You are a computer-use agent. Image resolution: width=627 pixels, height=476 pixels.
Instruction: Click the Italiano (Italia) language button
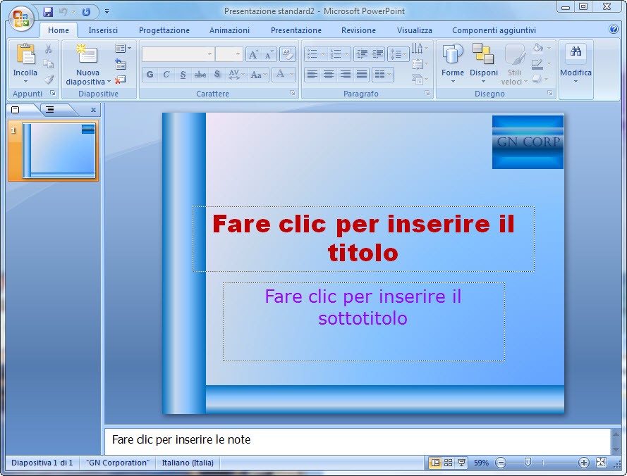(188, 463)
